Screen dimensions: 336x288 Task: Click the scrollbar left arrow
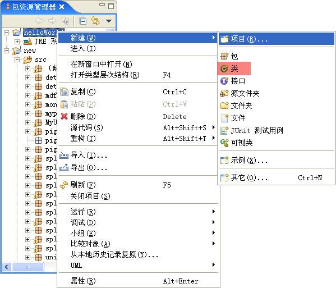coord(6,267)
